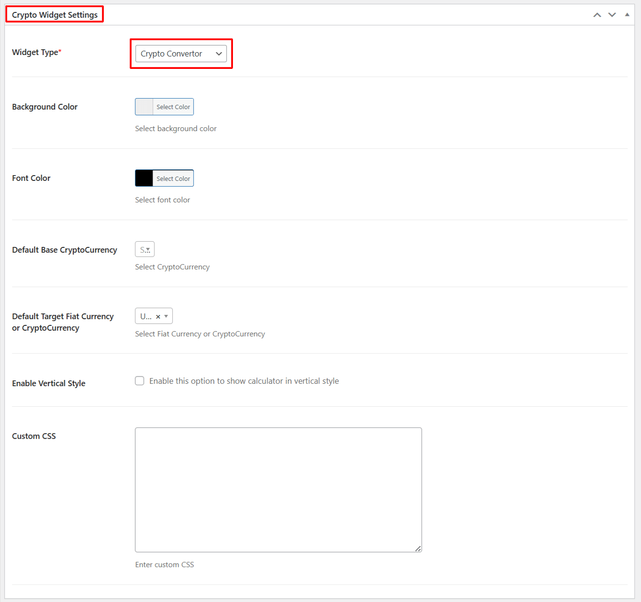Screen dimensions: 641x602
Task: Collapse the Crypto Widget Settings panel triangle
Action: click(627, 15)
